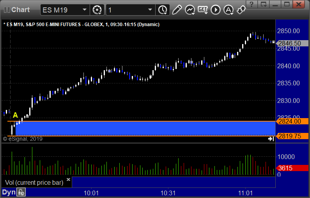Screen dimensions: 310x198
Task: Click the 2835.00 price axis label
Action: tap(289, 83)
